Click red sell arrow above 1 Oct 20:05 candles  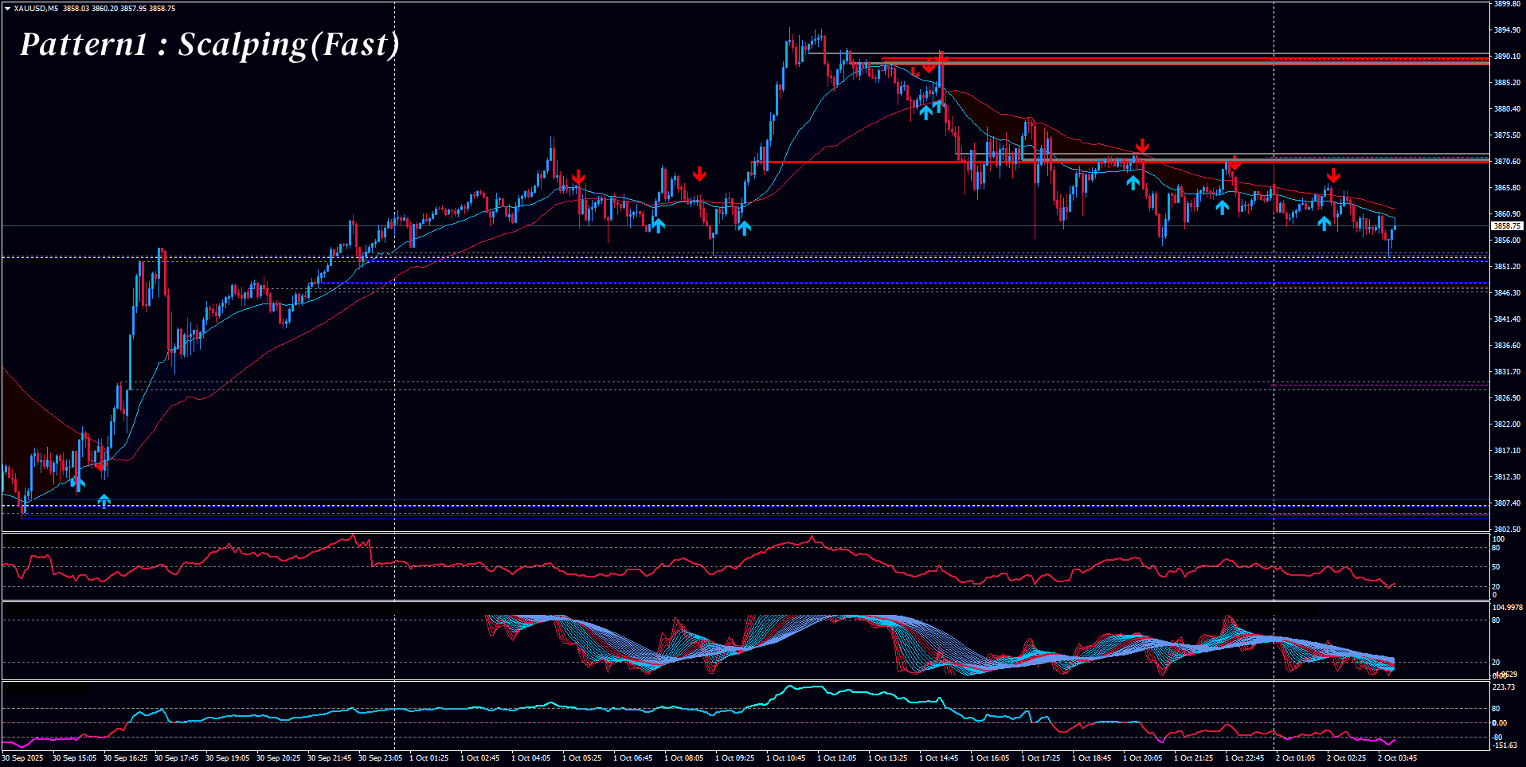[x=1142, y=146]
